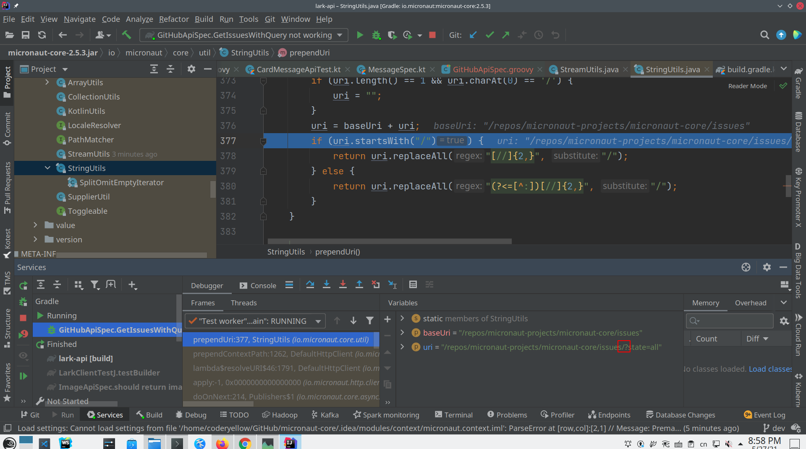Open the Refactor menu

(173, 19)
